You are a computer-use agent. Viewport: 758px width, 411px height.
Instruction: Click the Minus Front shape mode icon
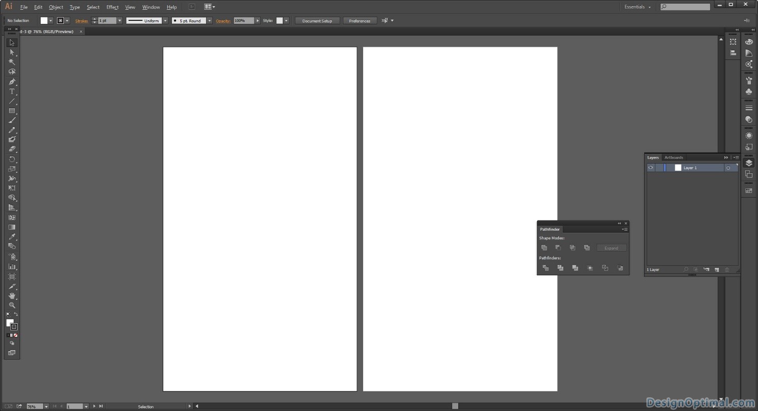click(x=558, y=247)
